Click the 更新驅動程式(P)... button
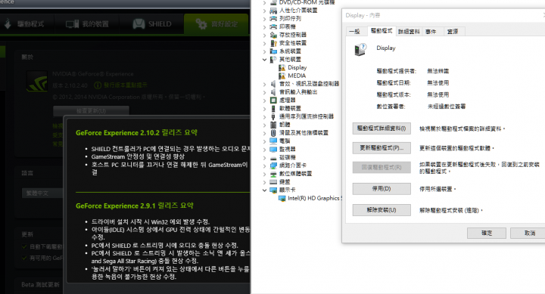Screen dimensions: 545x294 [x=381, y=148]
